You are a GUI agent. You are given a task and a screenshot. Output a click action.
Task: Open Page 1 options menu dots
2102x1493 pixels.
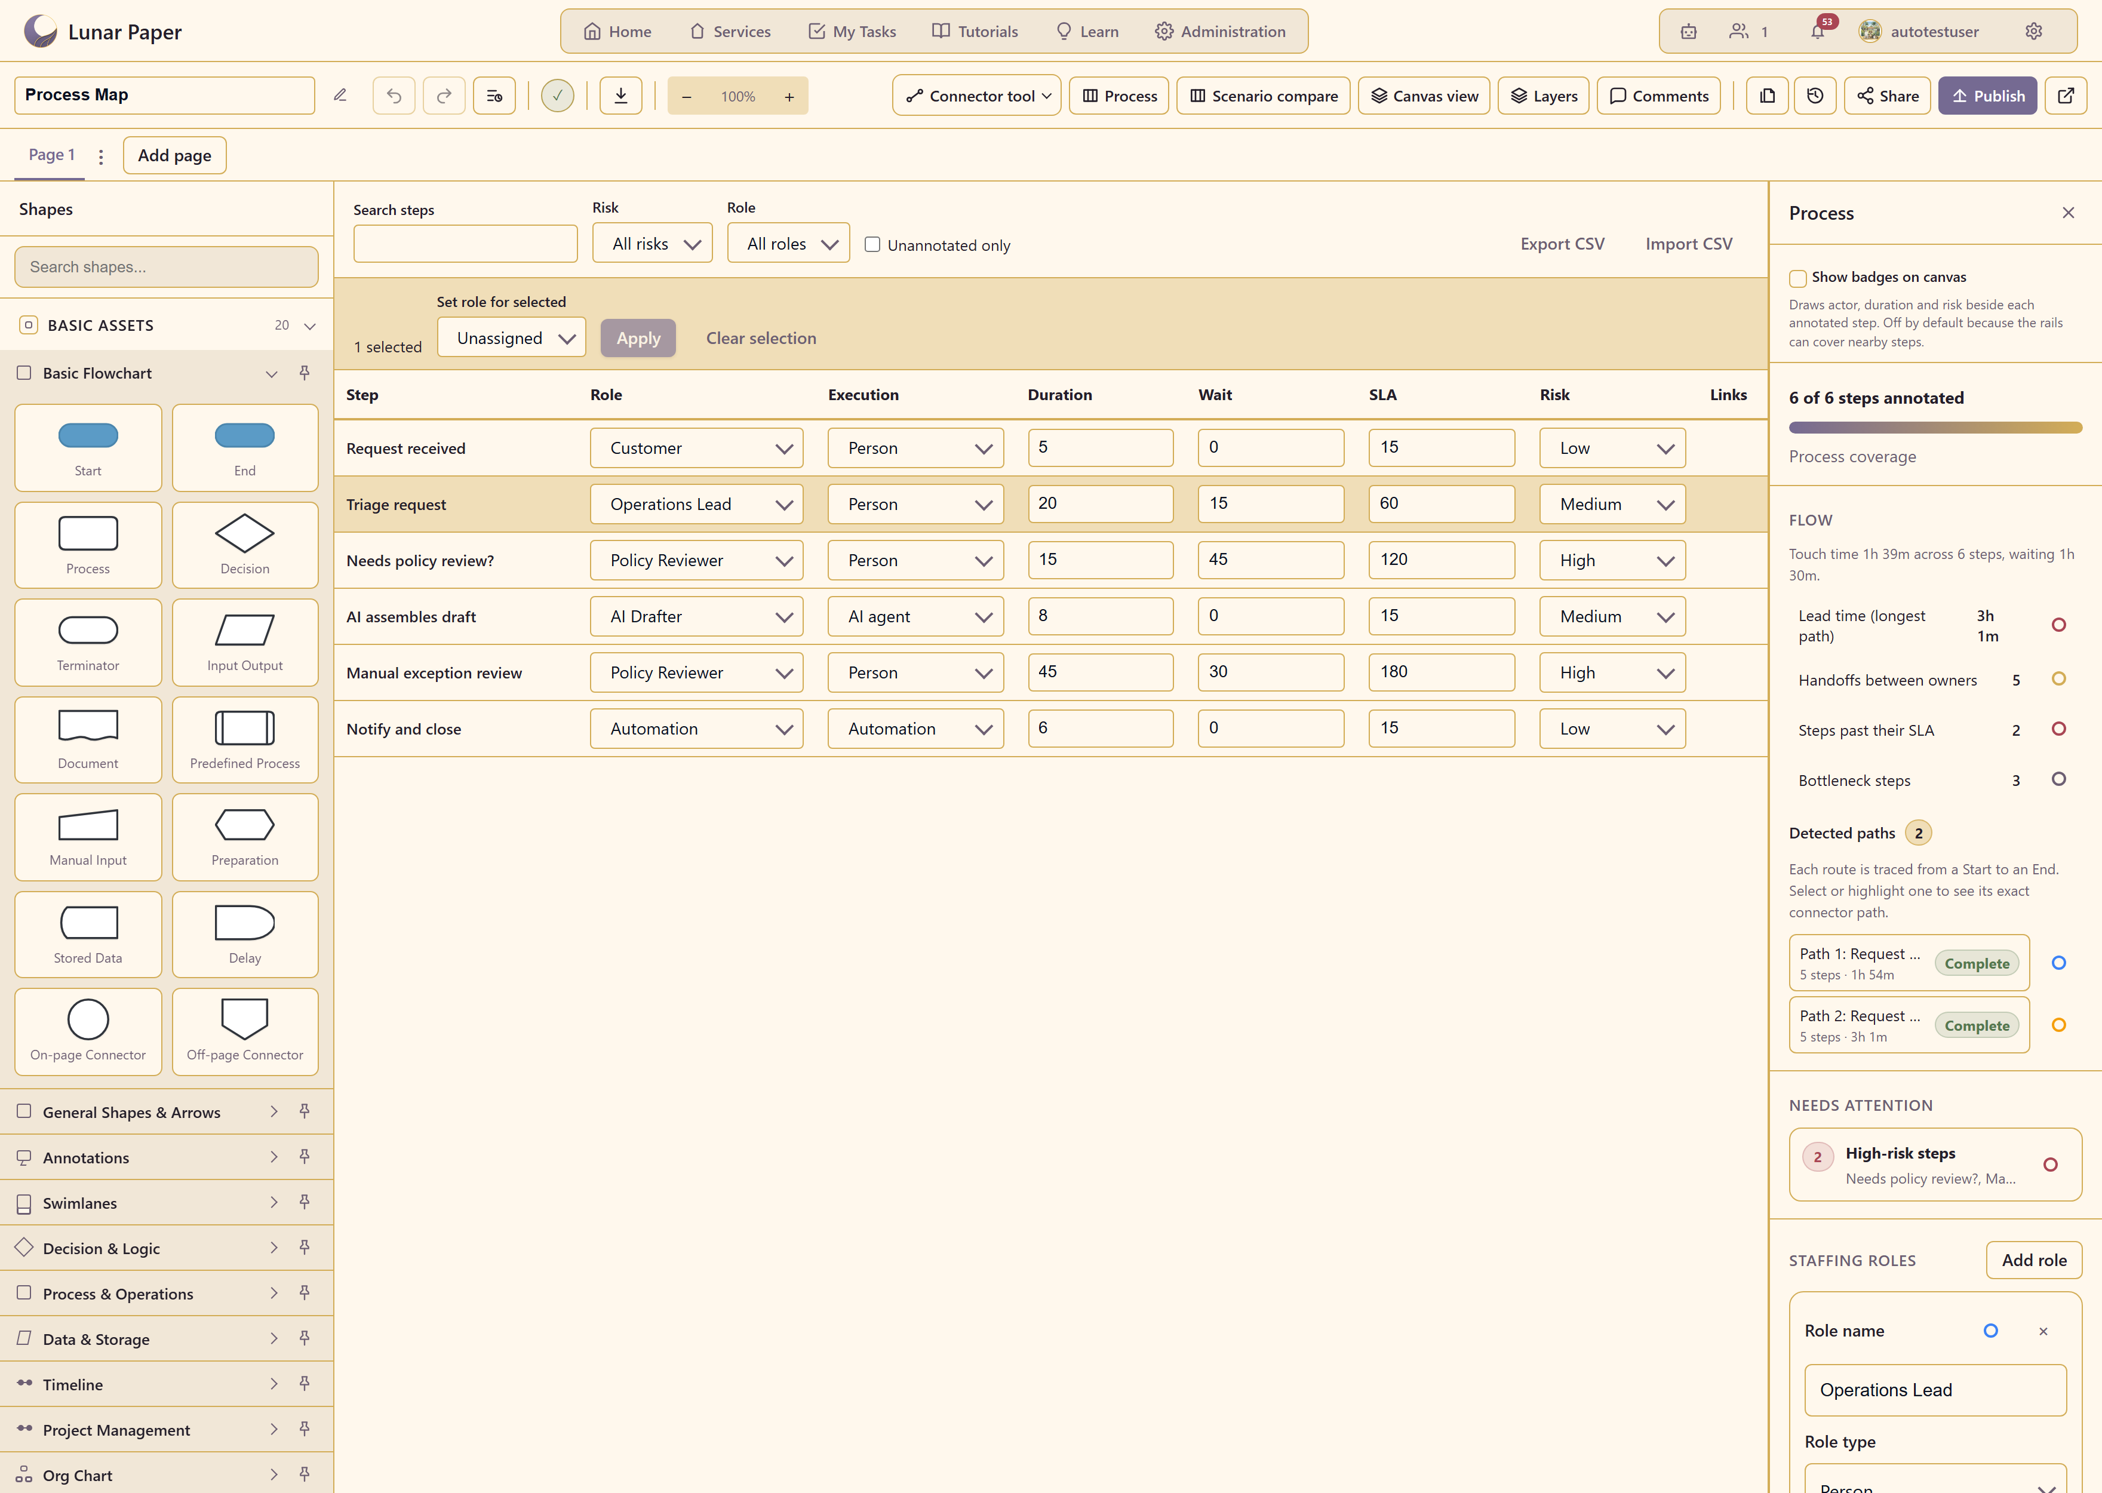[101, 156]
